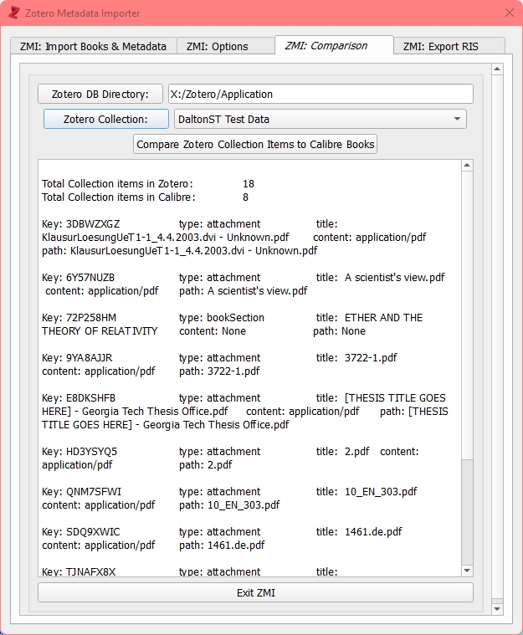Click Compare Zotero Collection Items to Calibre Books

(255, 144)
